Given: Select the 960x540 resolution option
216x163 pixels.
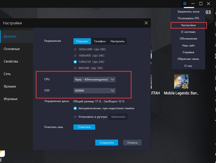Looking at the screenshot, I should tap(75, 68).
